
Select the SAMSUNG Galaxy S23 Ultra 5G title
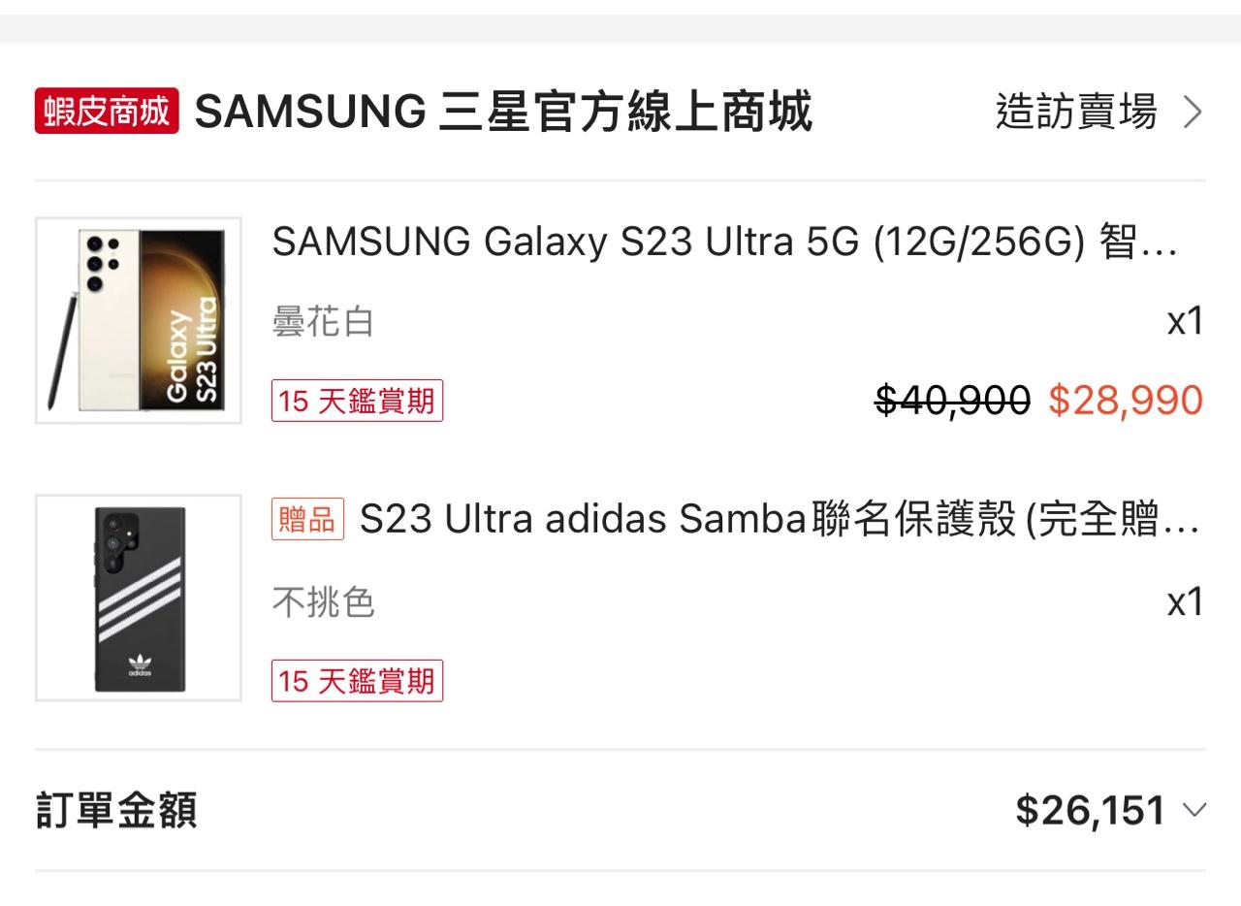[724, 242]
